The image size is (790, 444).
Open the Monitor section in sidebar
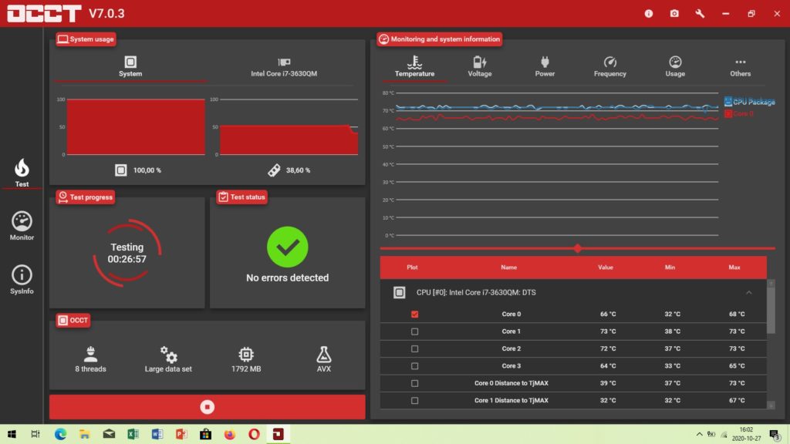tap(22, 226)
